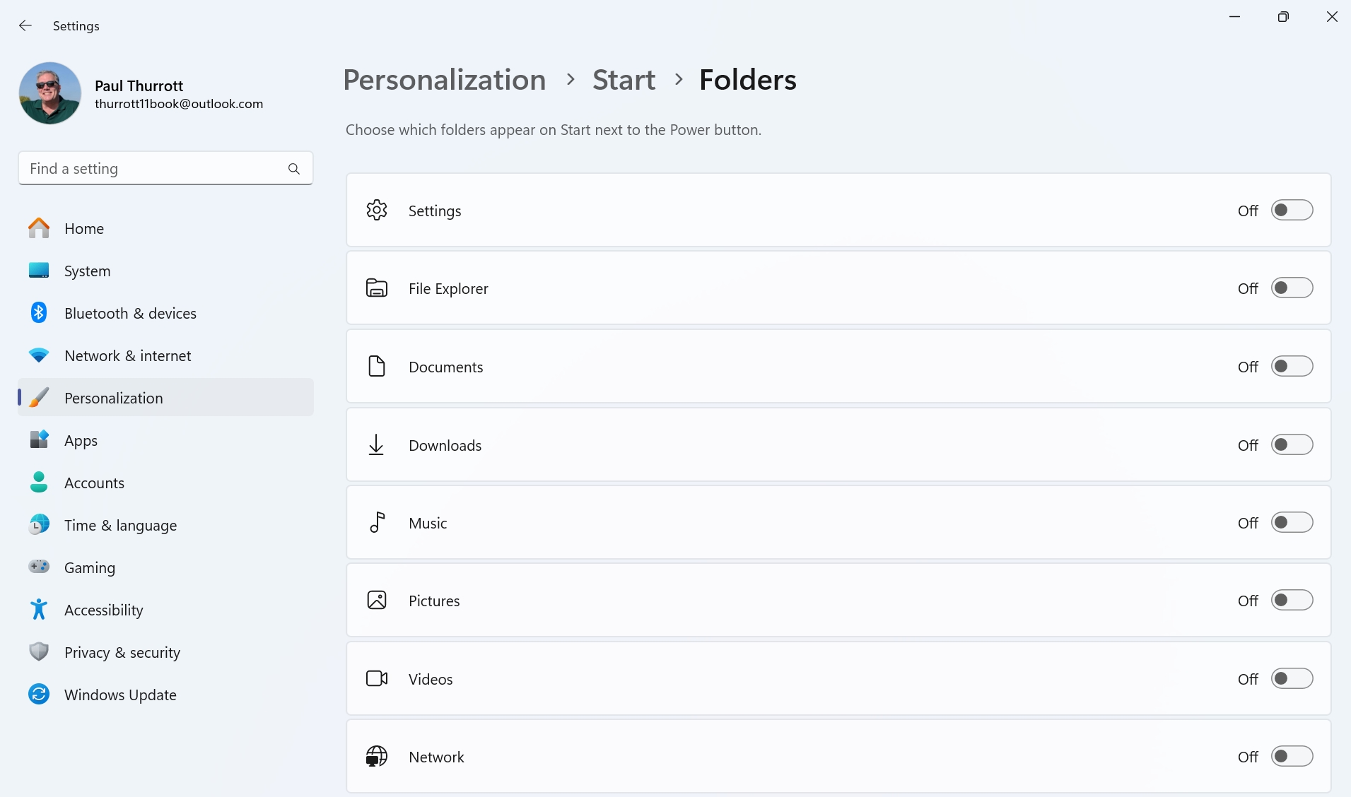Click the search magnifier icon
This screenshot has width=1351, height=797.
(294, 169)
